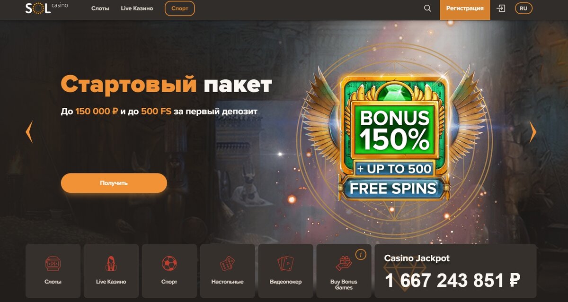Click the orange Получить button
The height and width of the screenshot is (302, 568).
pyautogui.click(x=114, y=183)
